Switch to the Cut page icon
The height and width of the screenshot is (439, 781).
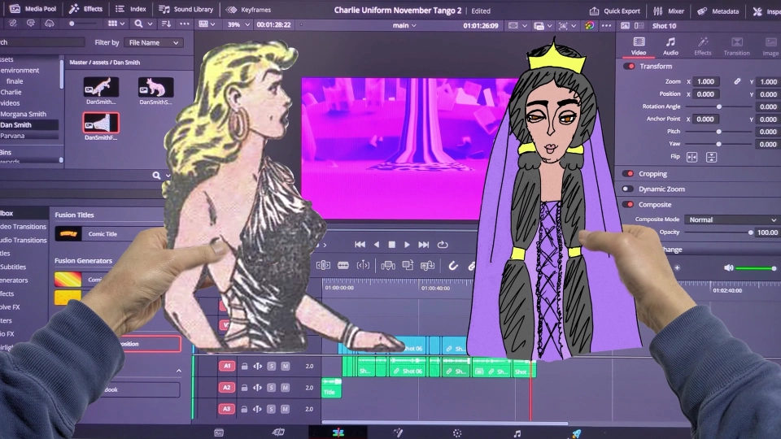(278, 432)
